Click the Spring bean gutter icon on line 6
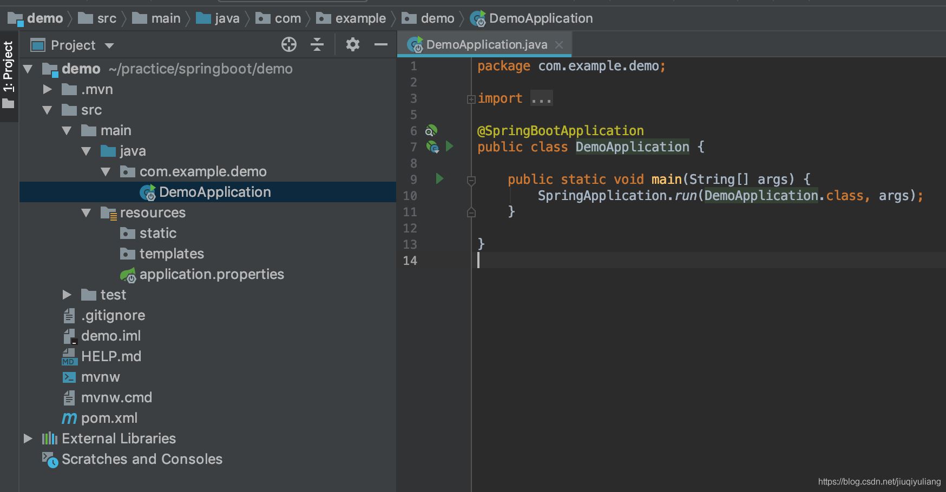This screenshot has width=946, height=492. click(431, 130)
